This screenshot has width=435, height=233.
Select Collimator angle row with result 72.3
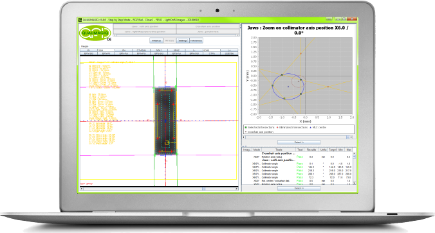(x=297, y=177)
